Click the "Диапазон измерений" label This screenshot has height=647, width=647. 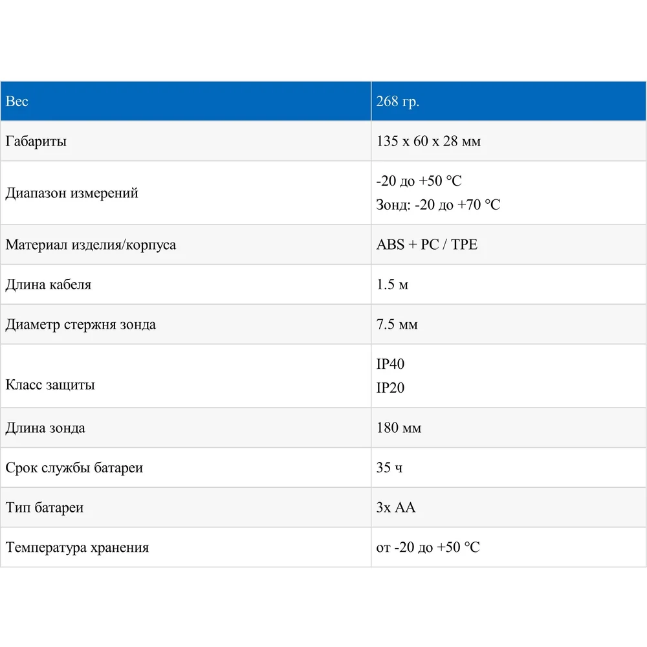click(x=72, y=193)
